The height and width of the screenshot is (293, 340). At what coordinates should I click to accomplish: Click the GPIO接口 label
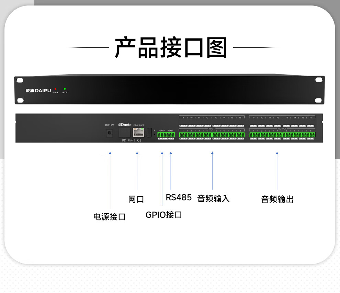[x=163, y=215]
